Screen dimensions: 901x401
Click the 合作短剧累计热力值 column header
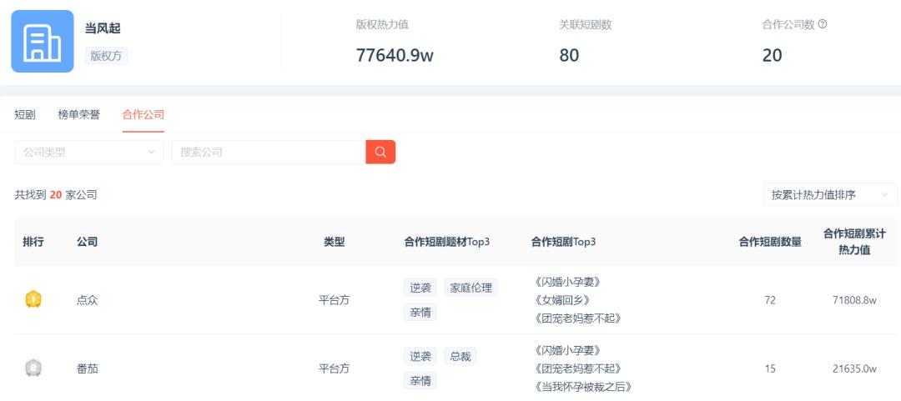point(854,242)
